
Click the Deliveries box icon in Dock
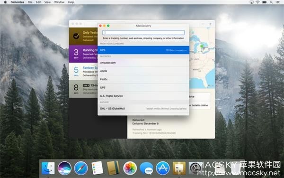[179, 168]
